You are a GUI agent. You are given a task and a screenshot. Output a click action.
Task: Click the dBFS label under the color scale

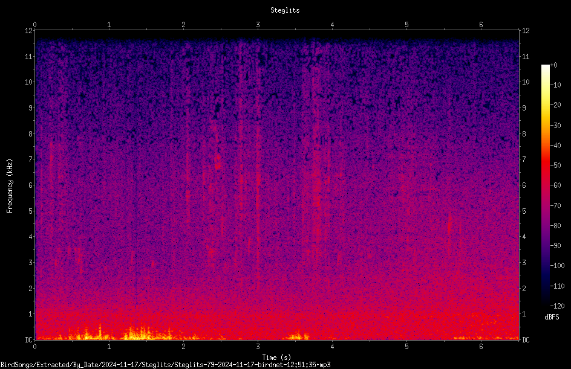click(552, 317)
